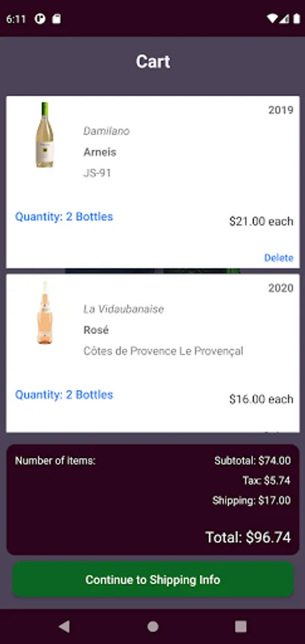Tap the clock showing 6:11
305x644 pixels.
tap(16, 19)
